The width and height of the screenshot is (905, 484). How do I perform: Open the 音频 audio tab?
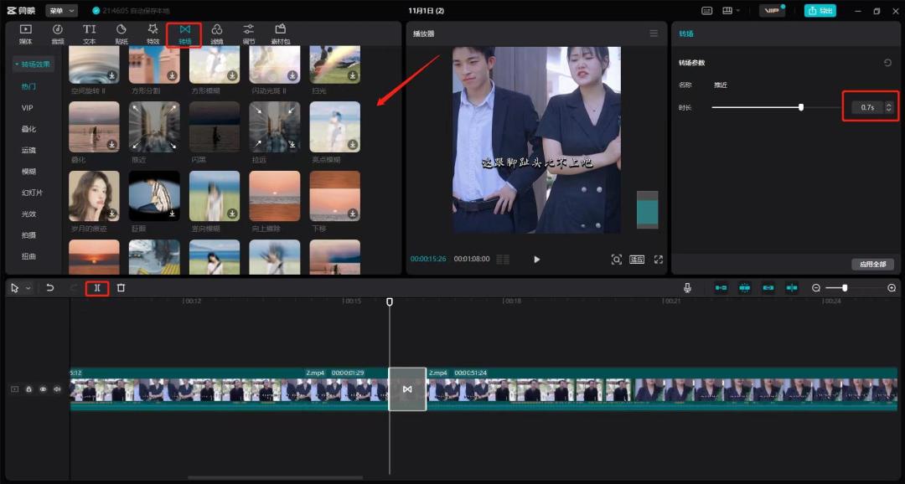click(58, 34)
